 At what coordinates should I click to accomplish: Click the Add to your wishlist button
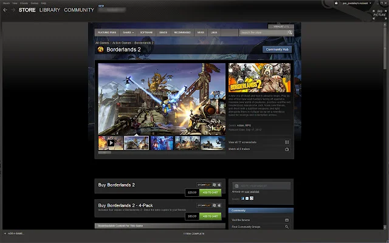click(261, 186)
